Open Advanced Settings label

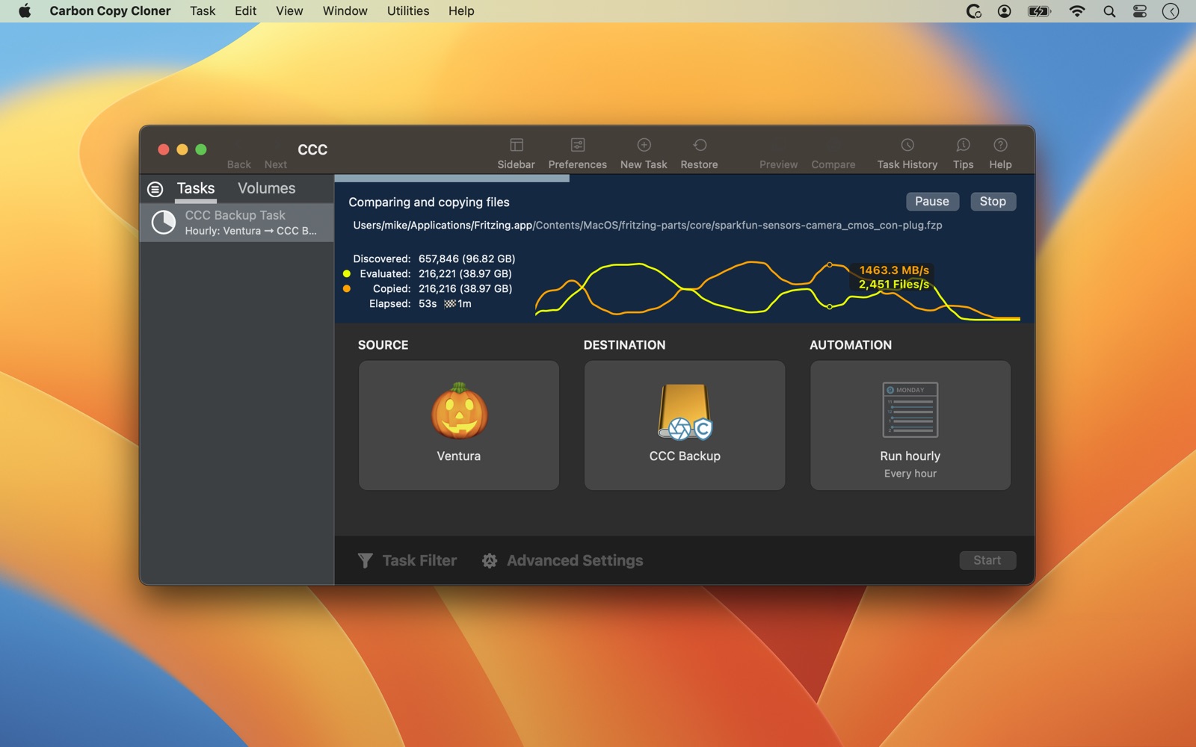click(x=575, y=560)
